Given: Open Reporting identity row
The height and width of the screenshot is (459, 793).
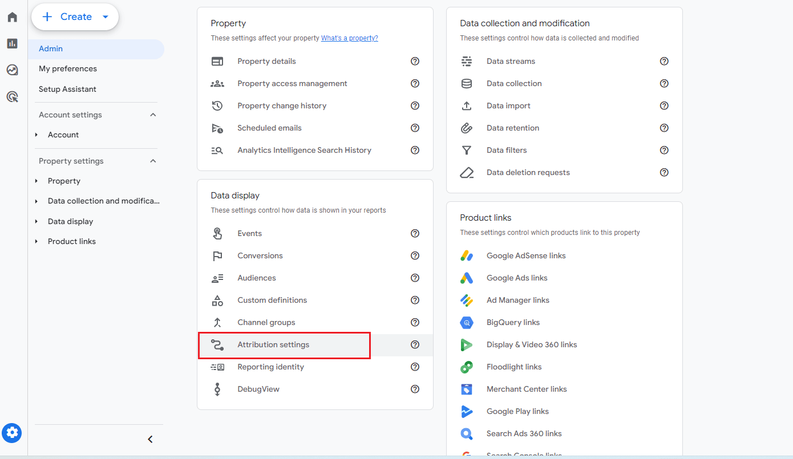Looking at the screenshot, I should coord(315,367).
